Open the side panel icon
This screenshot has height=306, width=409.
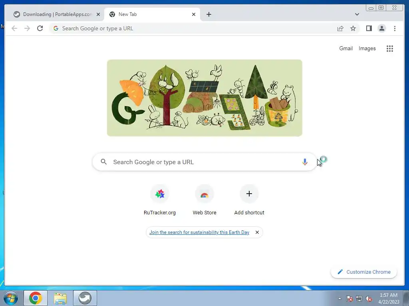pos(369,28)
